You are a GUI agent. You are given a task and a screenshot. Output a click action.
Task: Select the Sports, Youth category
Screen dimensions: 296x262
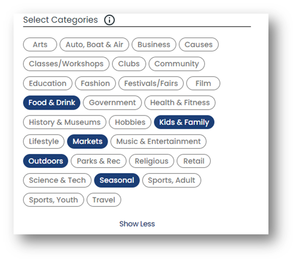[x=53, y=200]
